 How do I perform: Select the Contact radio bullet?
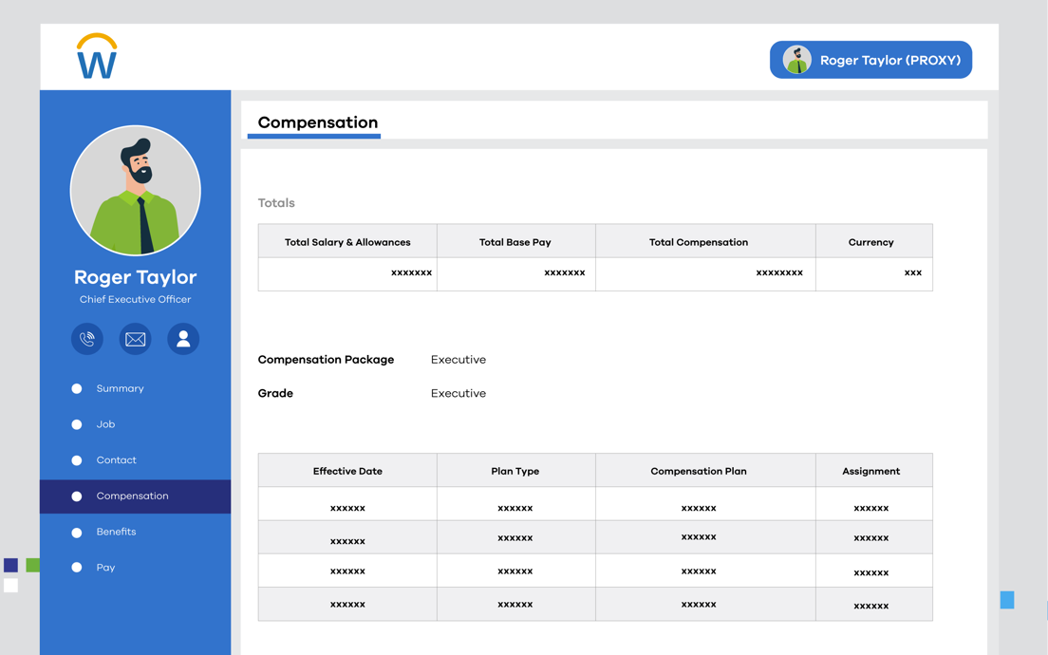tap(77, 460)
